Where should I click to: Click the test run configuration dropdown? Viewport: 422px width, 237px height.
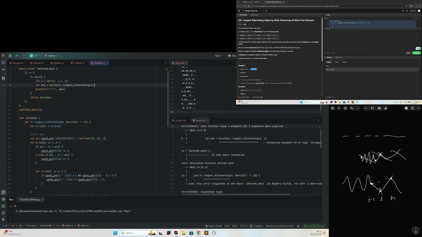[x=219, y=56]
